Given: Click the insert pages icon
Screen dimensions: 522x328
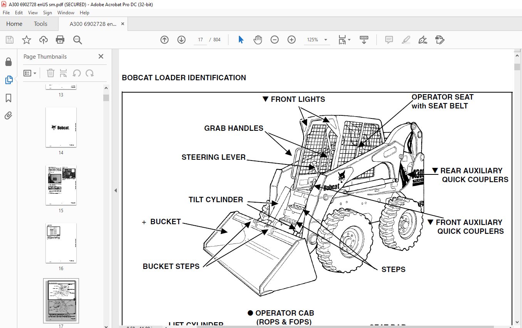Looking at the screenshot, I should click(x=64, y=73).
